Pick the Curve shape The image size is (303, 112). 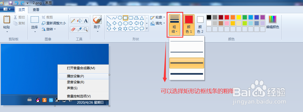(x=115, y=18)
